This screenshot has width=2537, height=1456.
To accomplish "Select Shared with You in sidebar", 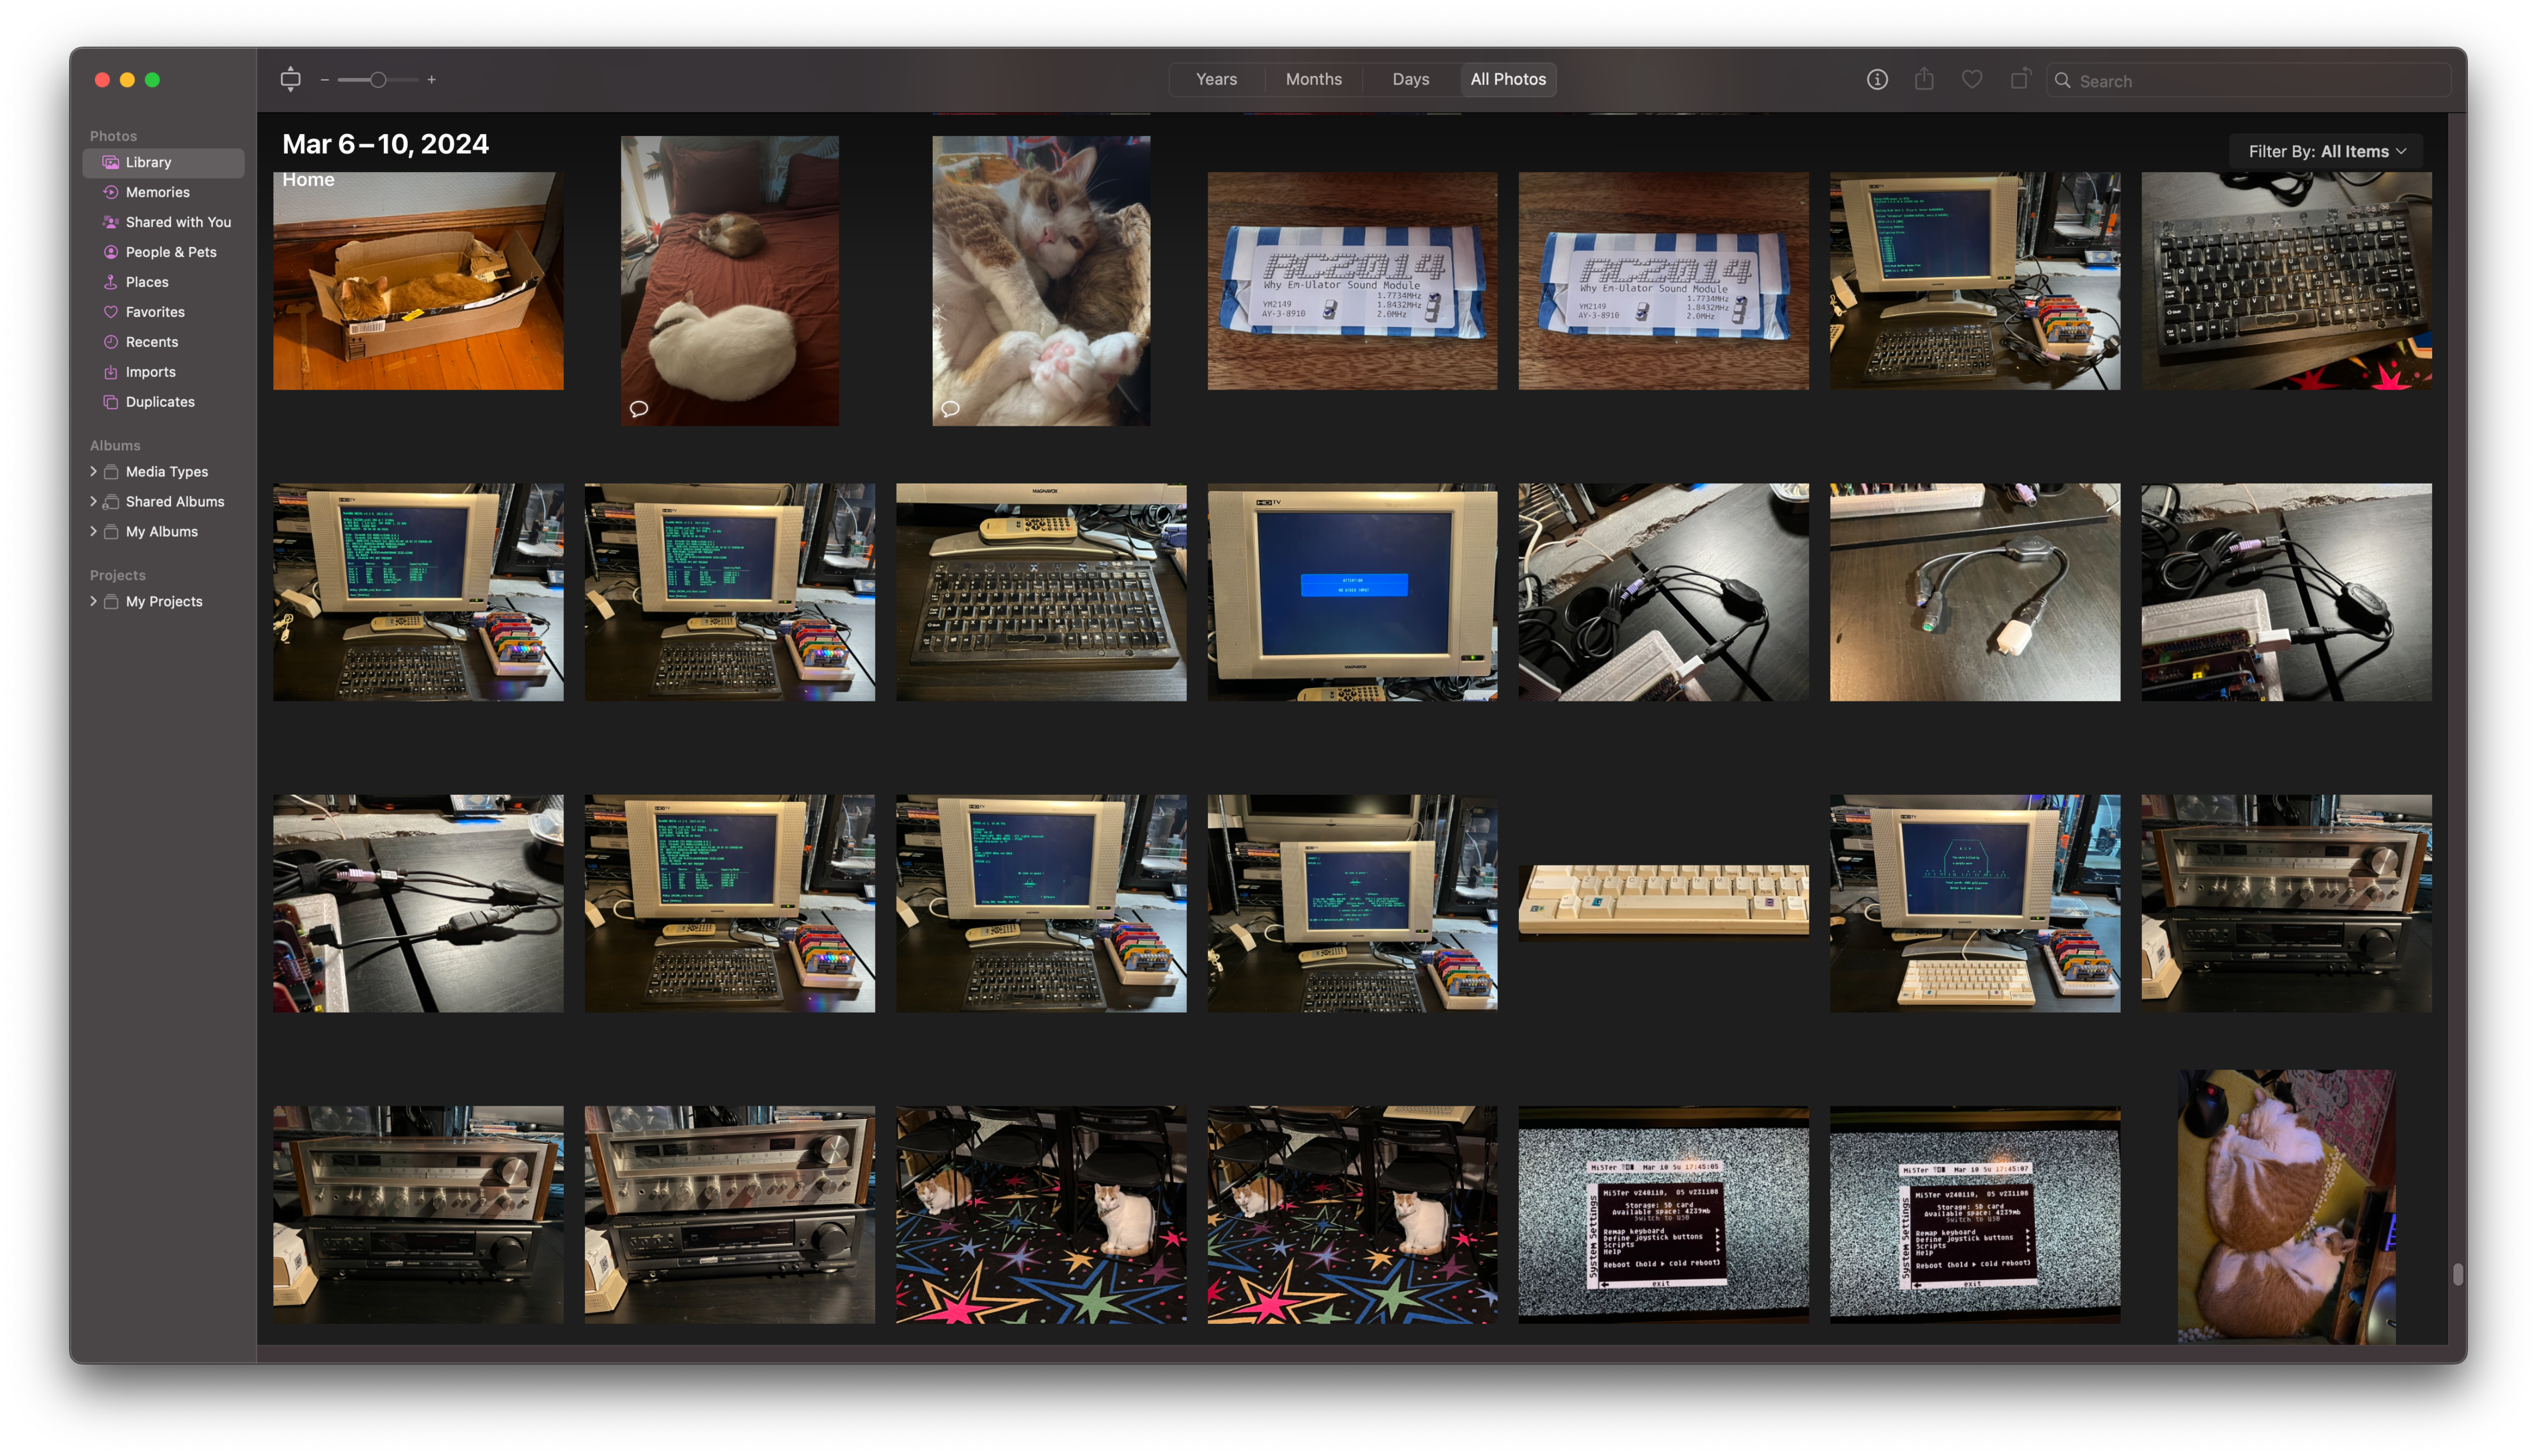I will pos(177,222).
